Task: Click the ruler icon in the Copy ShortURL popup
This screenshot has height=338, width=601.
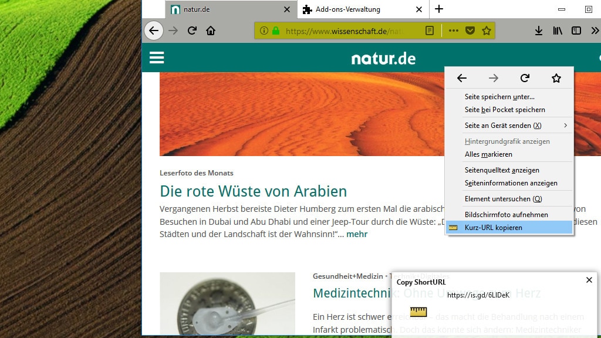Action: [418, 312]
